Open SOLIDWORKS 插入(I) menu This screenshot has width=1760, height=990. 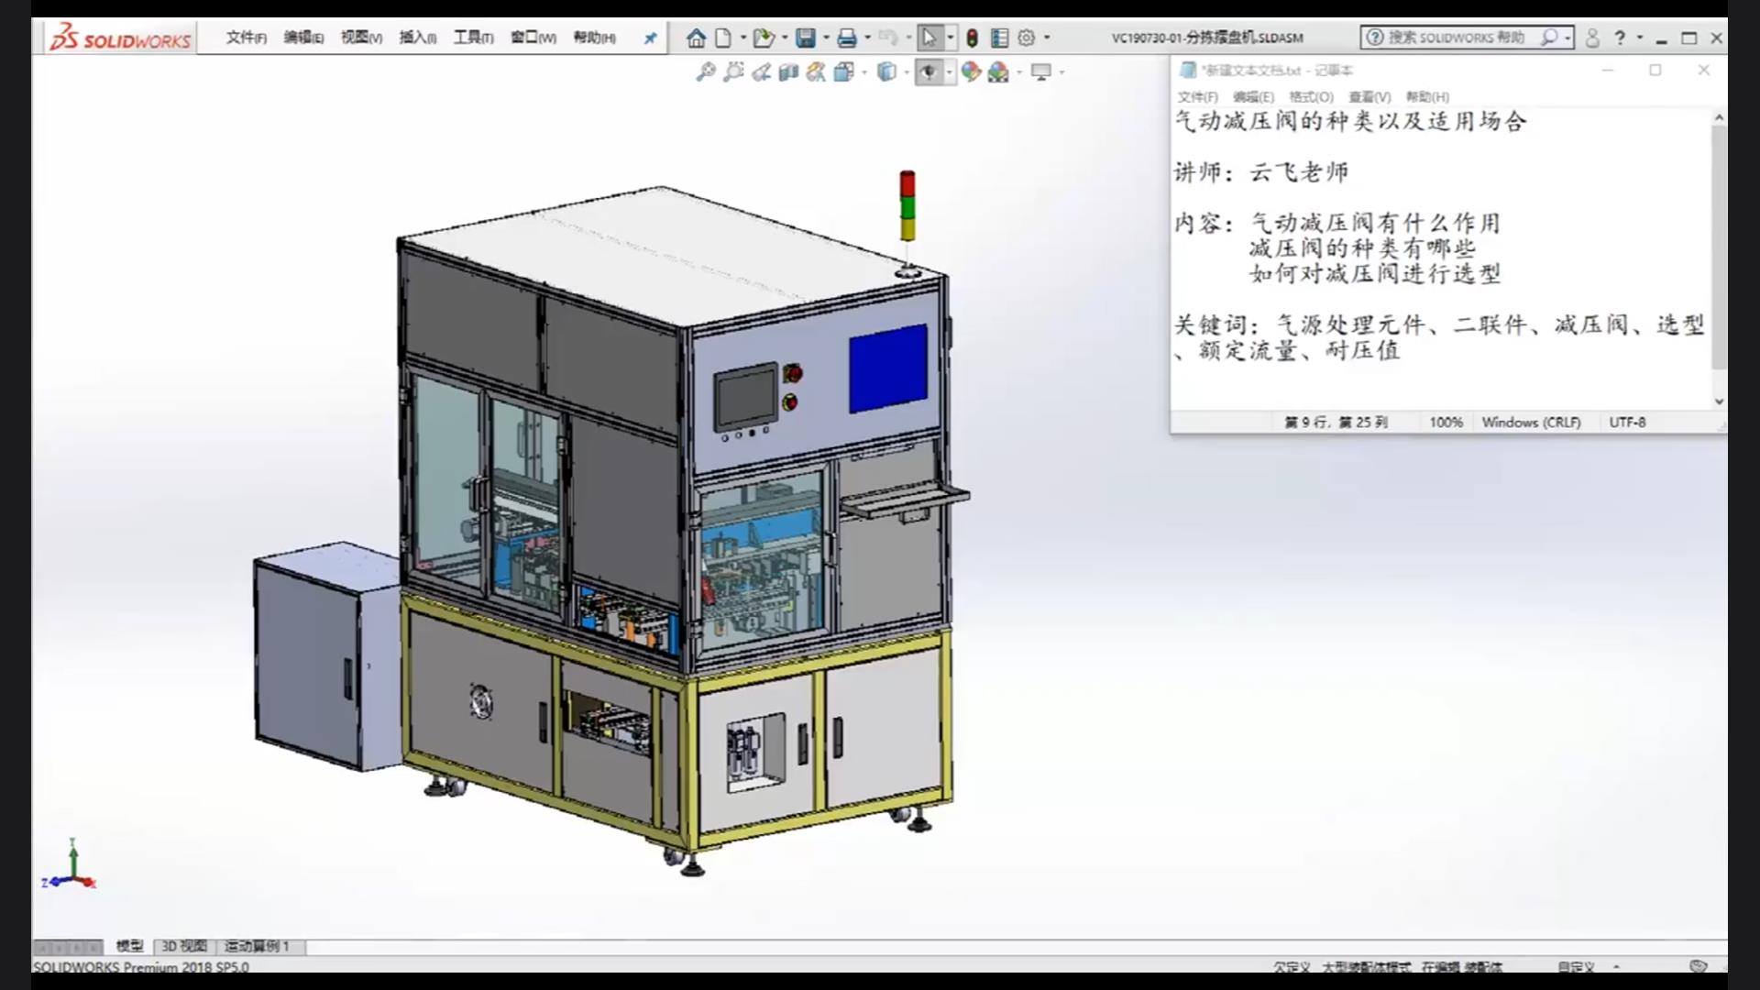click(x=417, y=38)
